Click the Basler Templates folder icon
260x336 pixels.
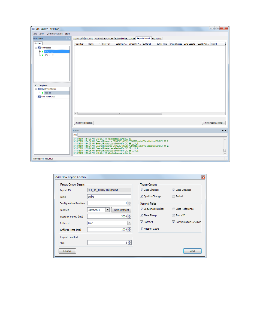pyautogui.click(x=39, y=89)
